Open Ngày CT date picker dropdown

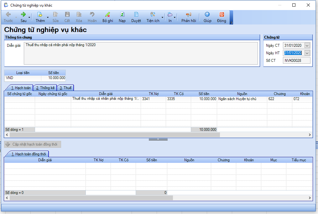coord(307,45)
